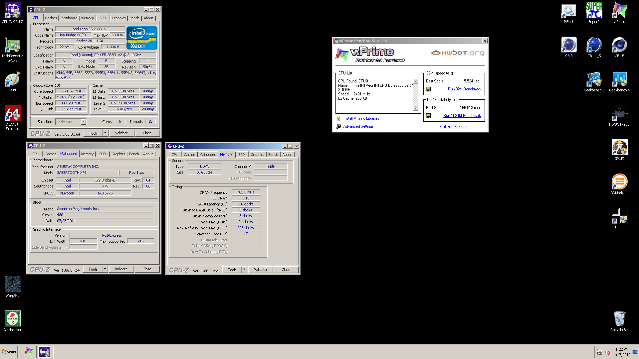Launch AIDA64 Extreme shortcut

pos(12,117)
